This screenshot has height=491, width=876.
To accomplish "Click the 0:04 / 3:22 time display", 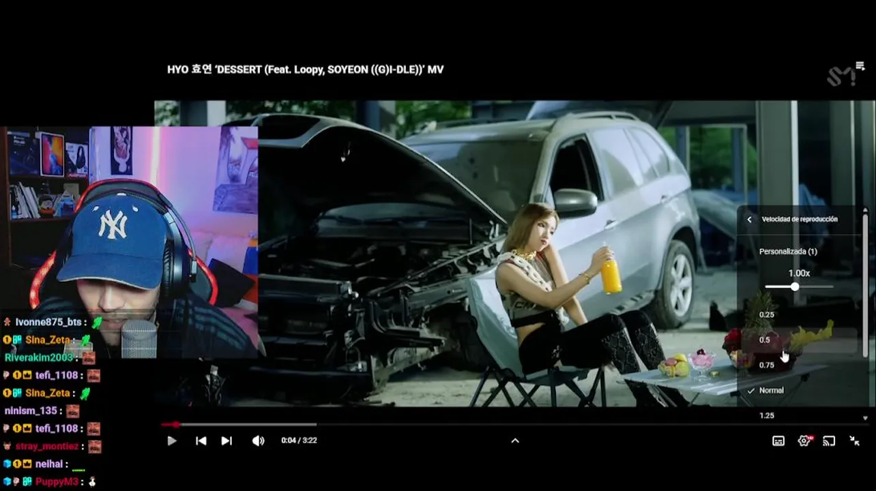I will click(x=297, y=441).
